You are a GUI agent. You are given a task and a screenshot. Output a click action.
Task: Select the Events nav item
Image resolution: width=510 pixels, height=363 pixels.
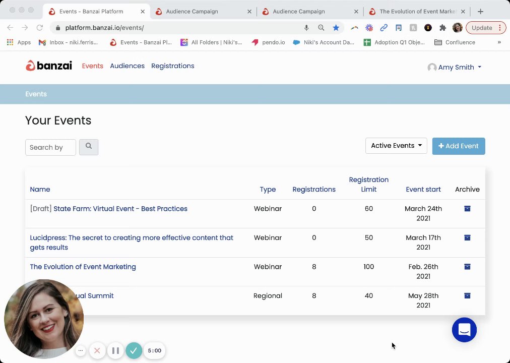point(92,66)
